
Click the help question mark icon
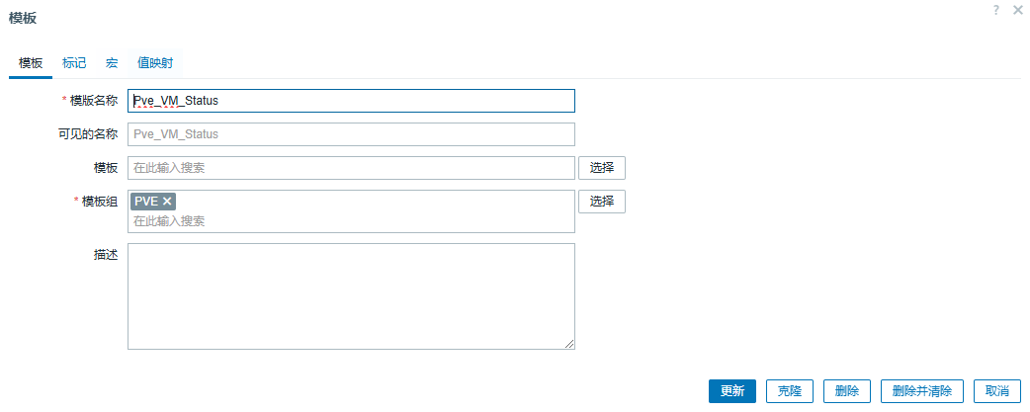pyautogui.click(x=996, y=9)
